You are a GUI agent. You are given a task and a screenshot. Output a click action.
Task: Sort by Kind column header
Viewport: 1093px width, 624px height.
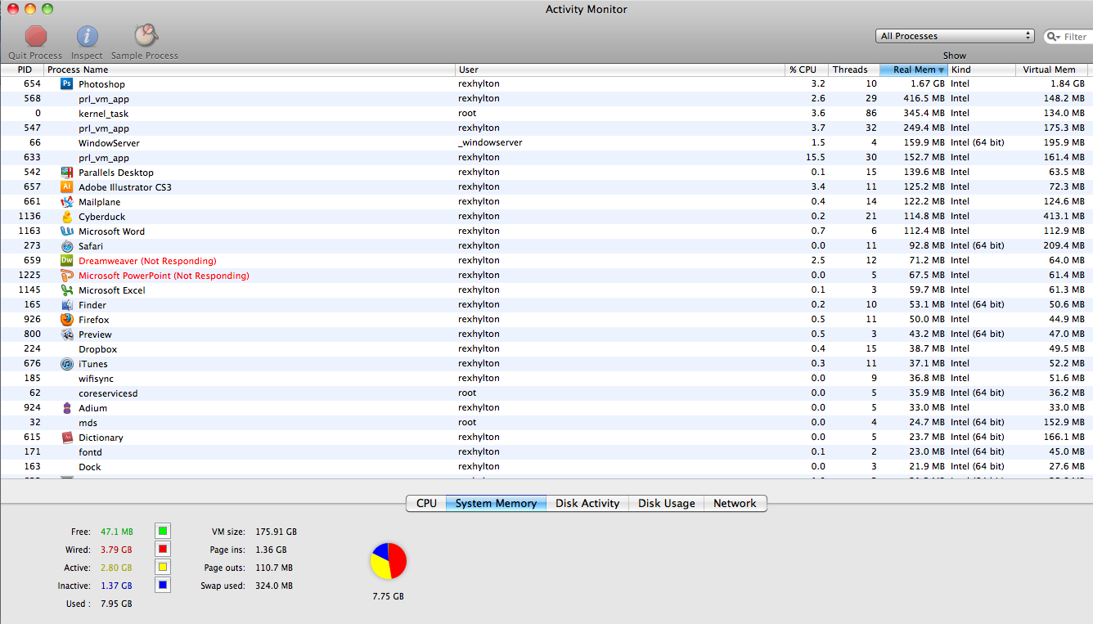pos(982,70)
